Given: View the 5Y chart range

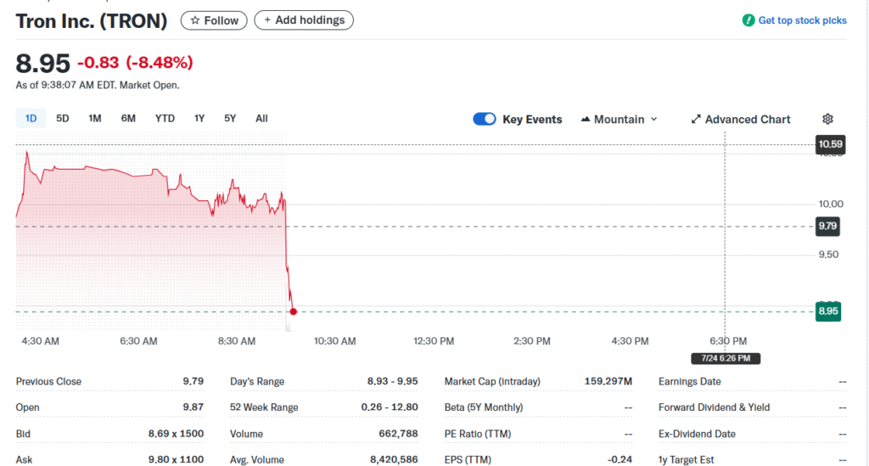Looking at the screenshot, I should click(x=230, y=119).
